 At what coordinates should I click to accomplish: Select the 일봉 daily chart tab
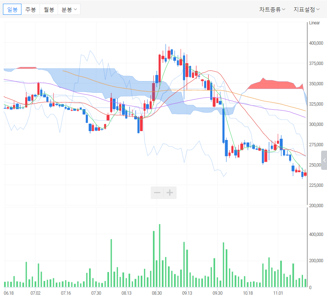point(12,9)
